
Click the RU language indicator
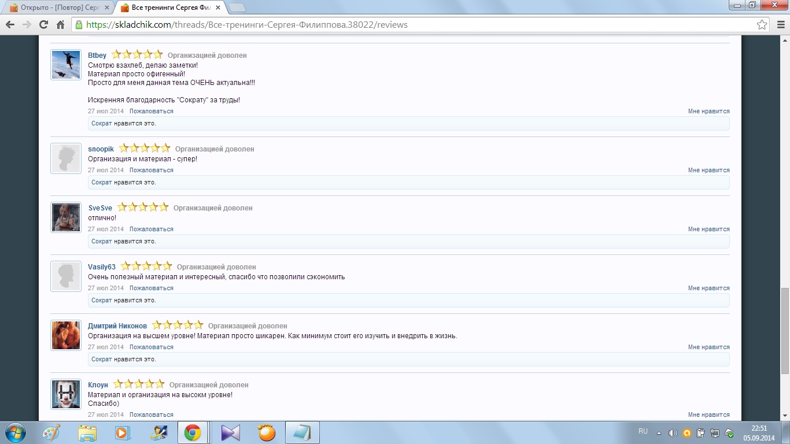point(643,431)
